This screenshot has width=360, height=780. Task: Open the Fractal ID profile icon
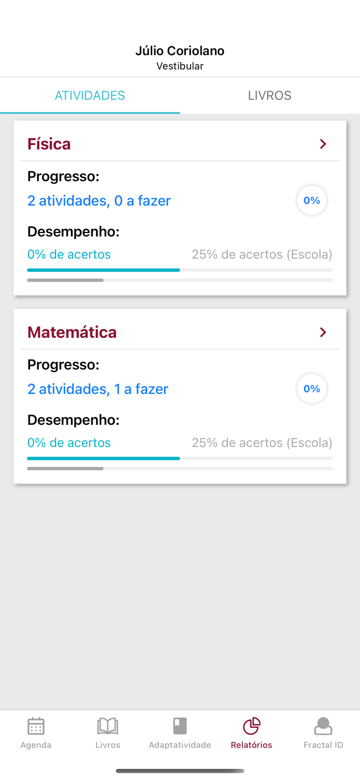click(x=323, y=727)
